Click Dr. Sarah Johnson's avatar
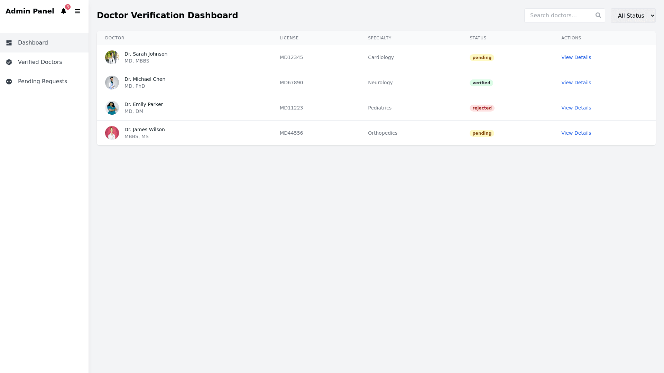This screenshot has height=373, width=664. tap(112, 57)
